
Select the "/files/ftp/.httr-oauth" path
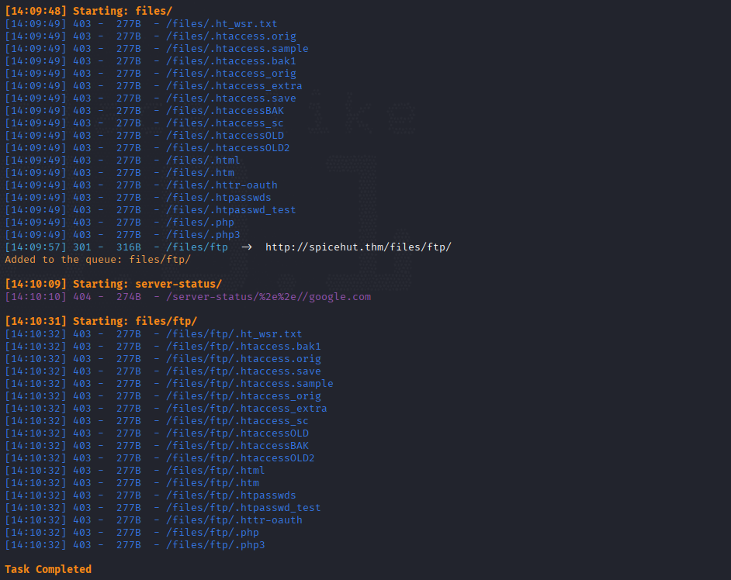pyautogui.click(x=234, y=520)
